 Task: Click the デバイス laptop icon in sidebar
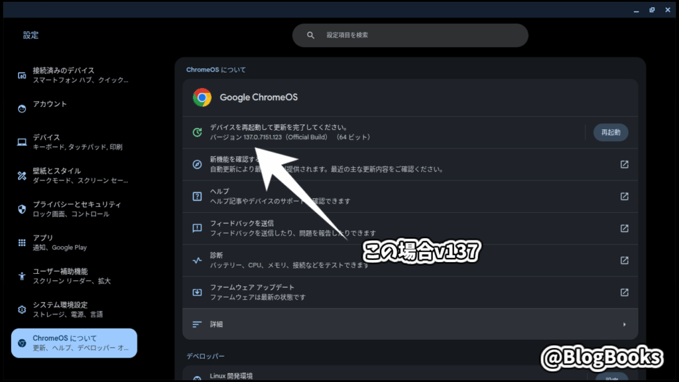[x=22, y=142]
